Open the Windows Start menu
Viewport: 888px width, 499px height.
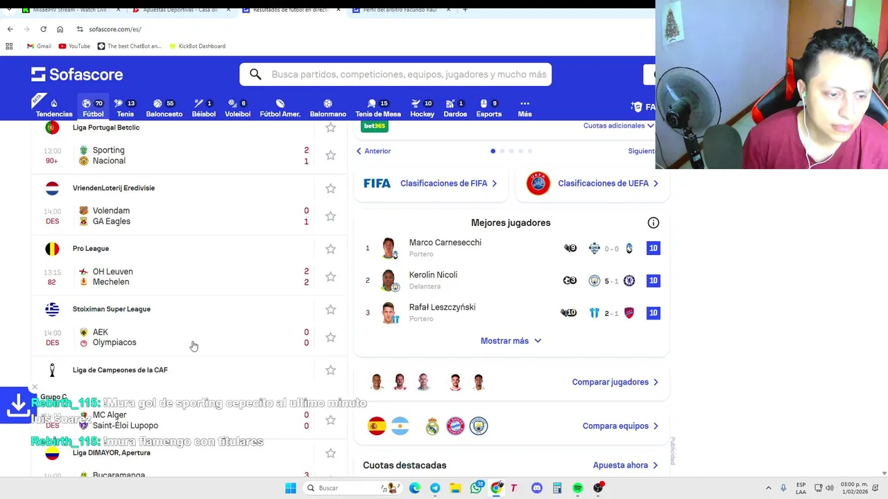click(291, 488)
